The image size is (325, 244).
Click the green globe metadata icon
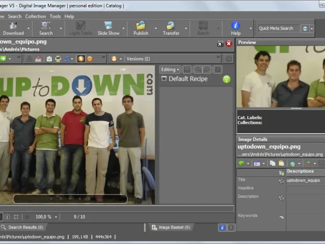tap(292, 164)
